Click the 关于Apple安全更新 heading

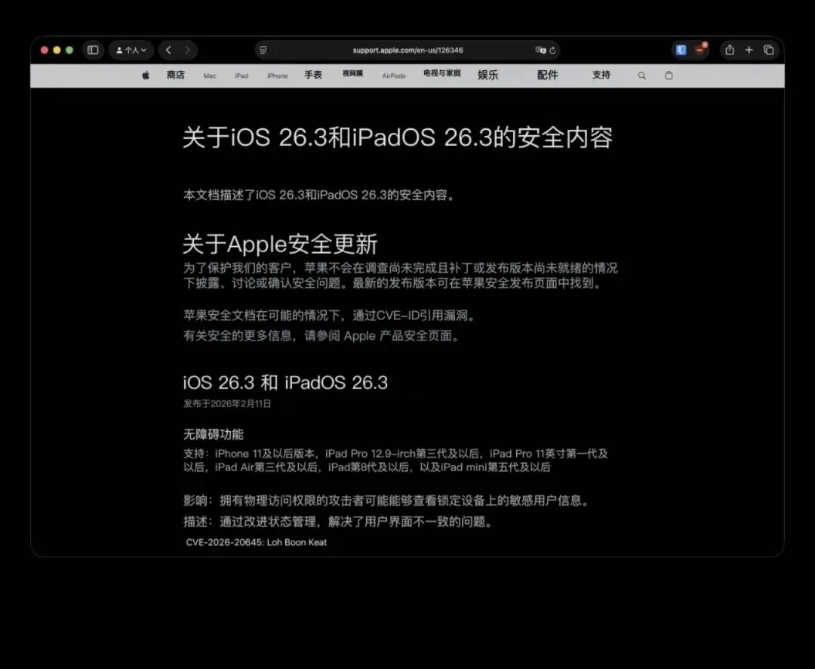tap(280, 244)
